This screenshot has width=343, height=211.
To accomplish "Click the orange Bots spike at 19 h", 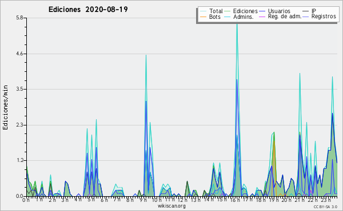I will pos(274,142).
